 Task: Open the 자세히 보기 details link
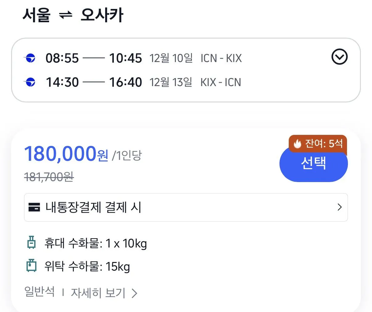(x=98, y=293)
